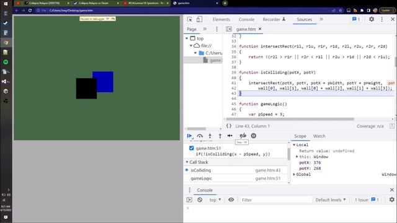Viewport: 397px width, 223px height.
Task: Open the top context dropdown
Action: click(x=215, y=199)
